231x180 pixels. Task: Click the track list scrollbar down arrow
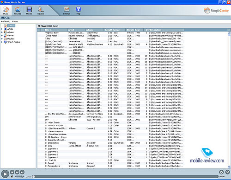click(x=229, y=167)
